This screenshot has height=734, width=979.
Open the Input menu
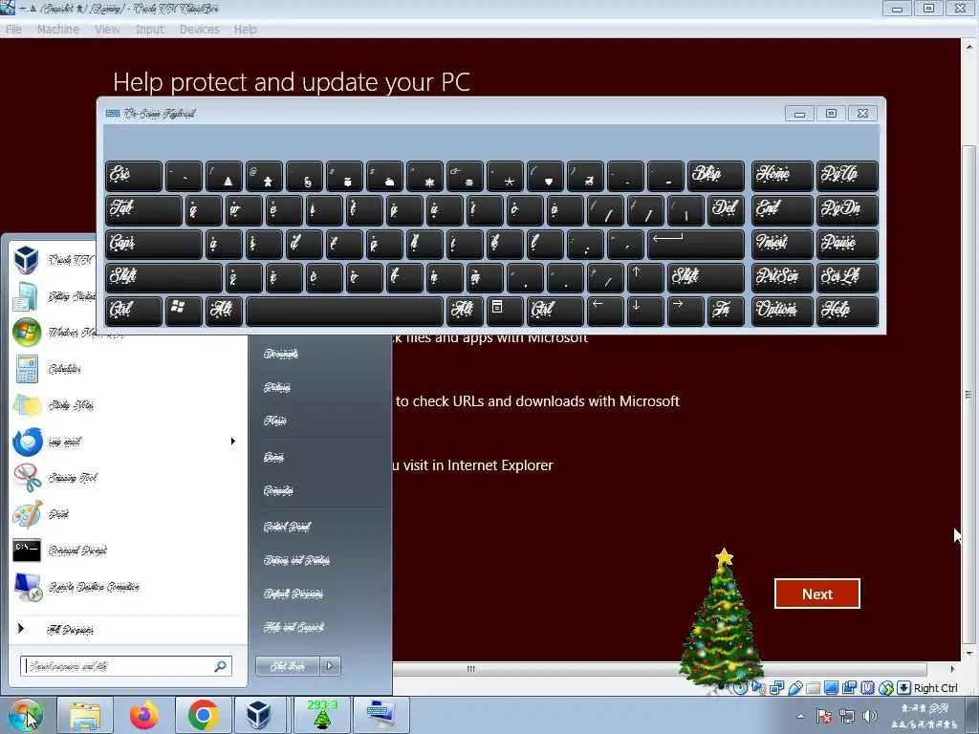150,30
